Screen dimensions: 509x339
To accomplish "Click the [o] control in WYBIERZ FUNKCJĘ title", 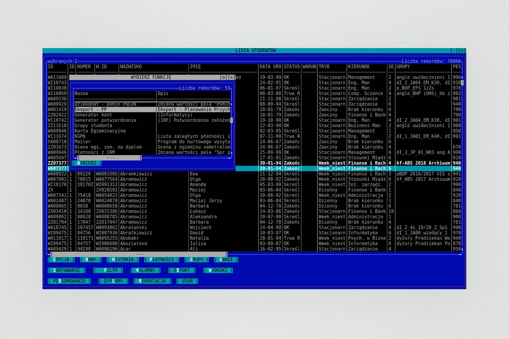I will pyautogui.click(x=223, y=77).
